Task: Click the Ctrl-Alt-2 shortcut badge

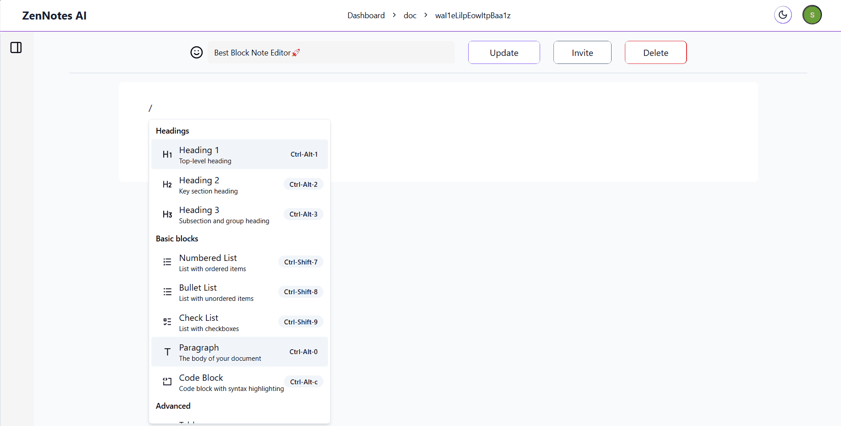Action: pos(304,185)
